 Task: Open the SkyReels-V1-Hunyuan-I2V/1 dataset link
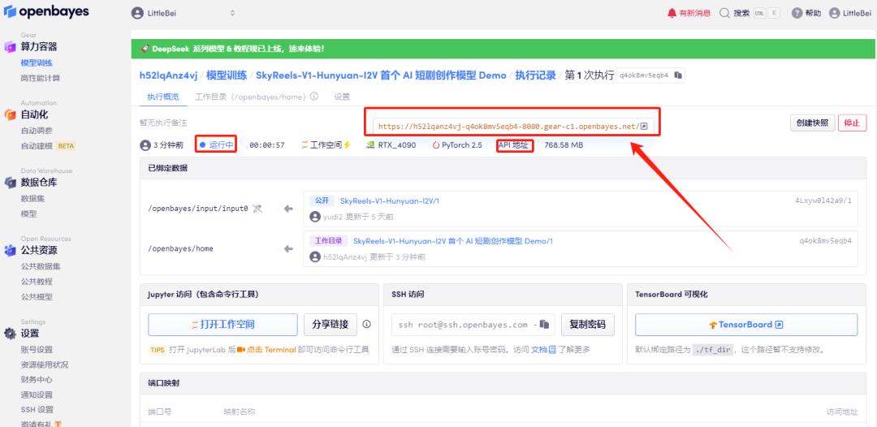coord(390,201)
